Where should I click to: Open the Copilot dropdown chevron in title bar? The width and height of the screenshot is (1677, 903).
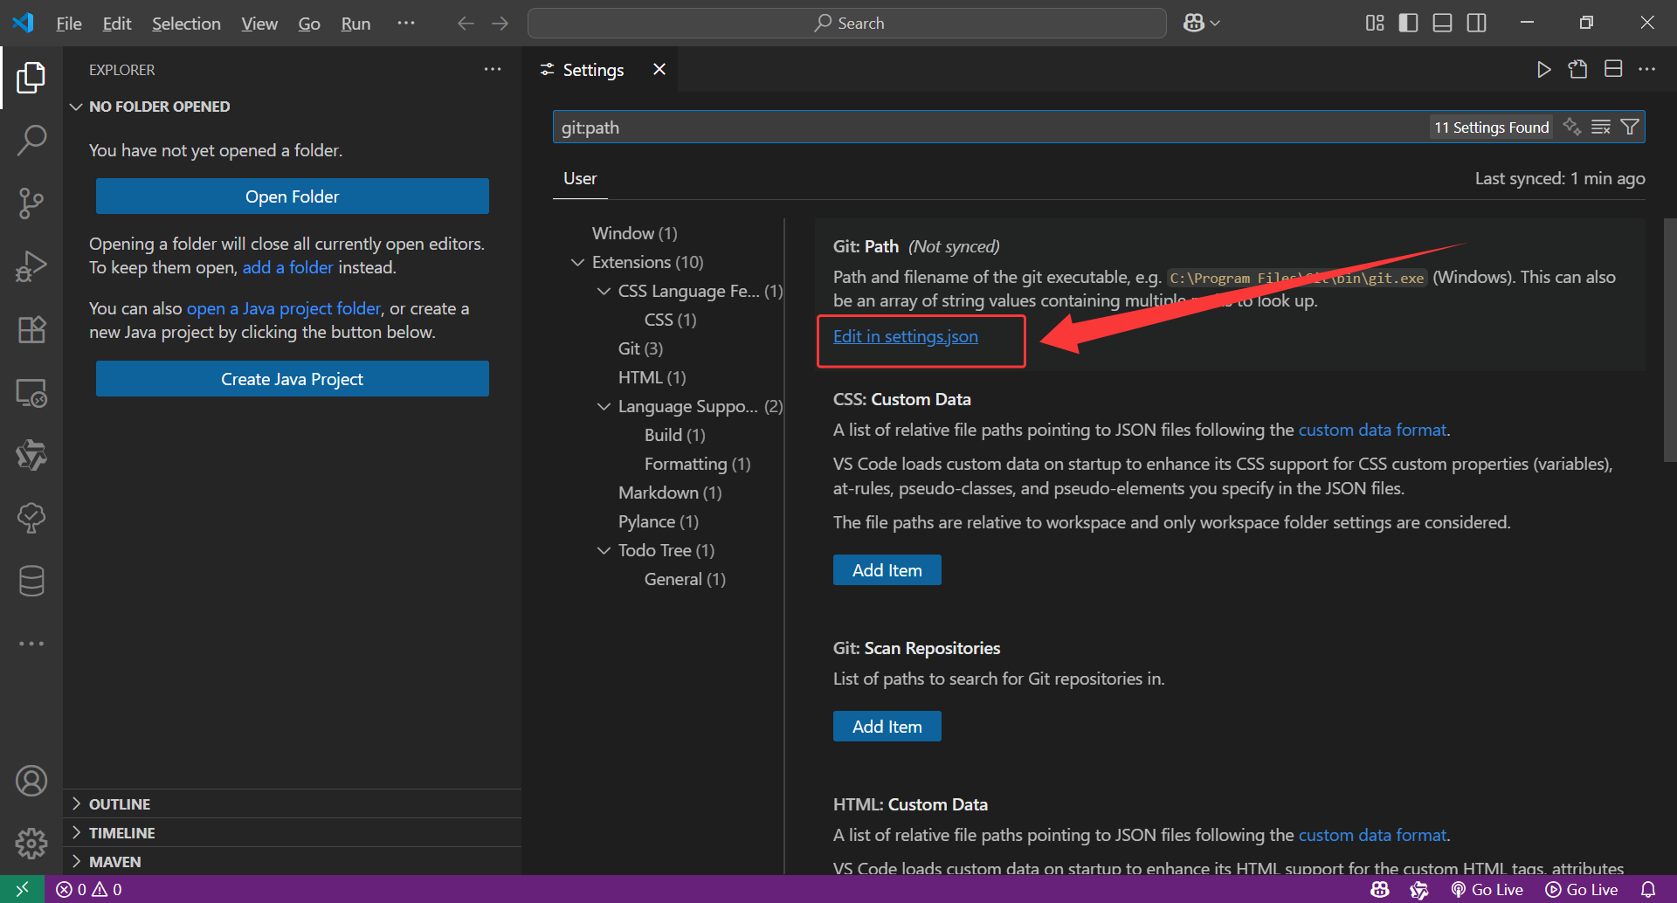(x=1215, y=24)
